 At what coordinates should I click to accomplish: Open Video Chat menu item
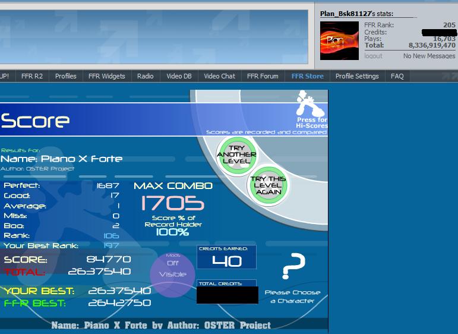point(219,76)
